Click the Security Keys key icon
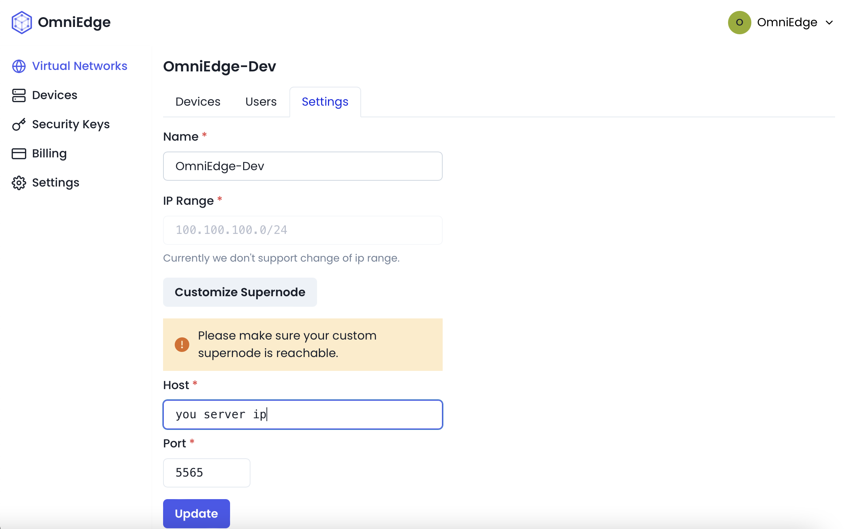 (19, 125)
